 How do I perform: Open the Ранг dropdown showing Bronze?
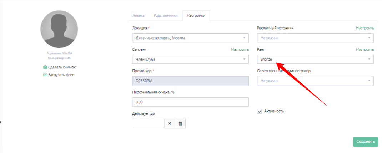click(316, 59)
